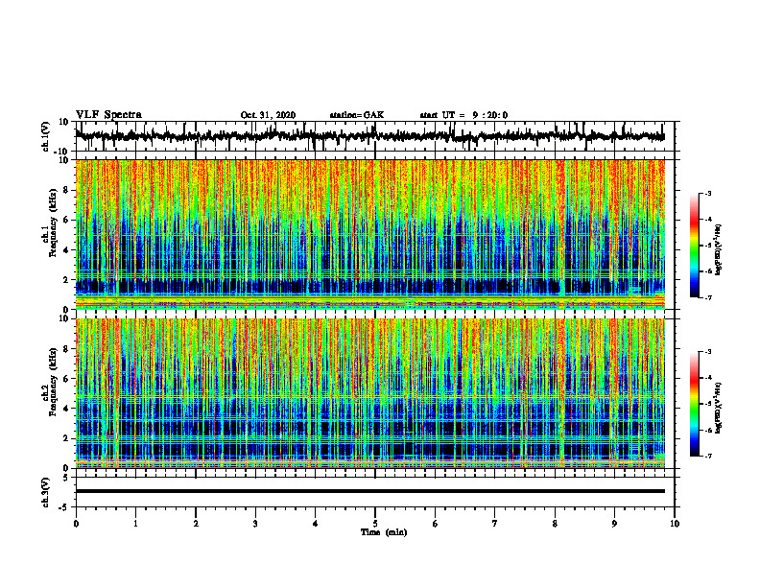760x587 pixels.
Task: Click the "-7" label on ch.2 color scale
Action: tap(707, 457)
